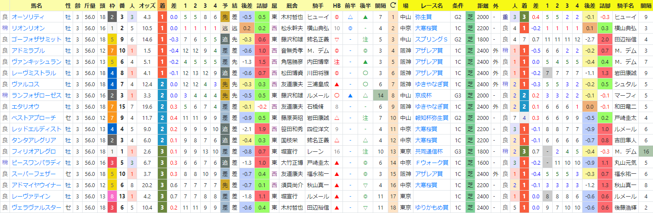Viewport: 653px width, 213px height.
Task: Open race link 京成杯
Action: pos(423,95)
